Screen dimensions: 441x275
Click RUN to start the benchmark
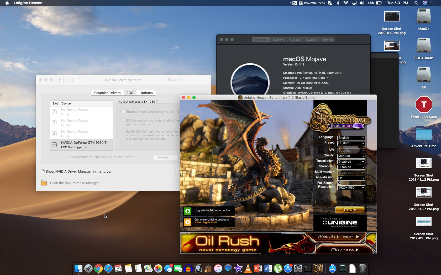(x=350, y=210)
